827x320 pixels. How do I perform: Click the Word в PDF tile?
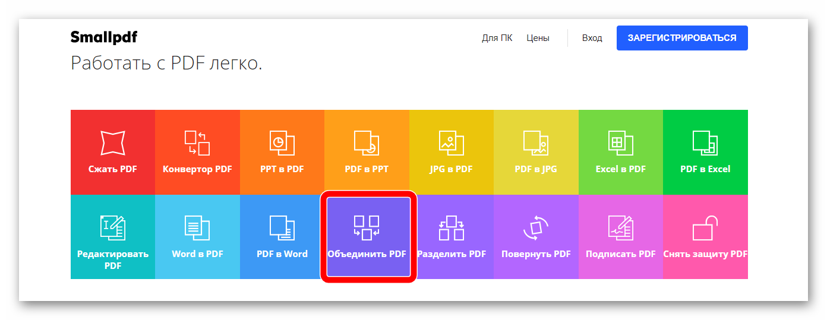pos(197,237)
